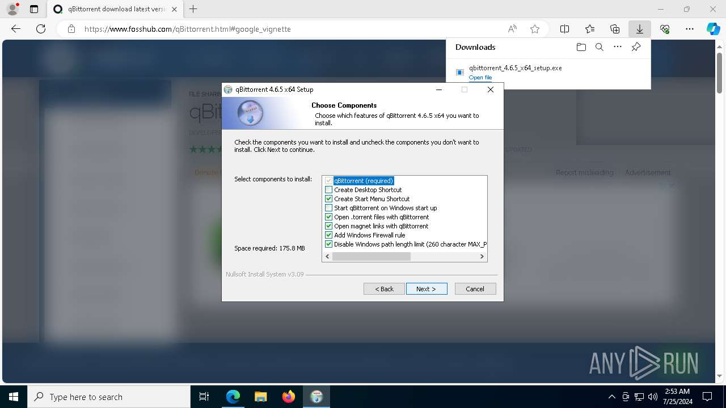Search downloads with magnifier icon
Viewport: 726px width, 408px height.
pos(600,47)
